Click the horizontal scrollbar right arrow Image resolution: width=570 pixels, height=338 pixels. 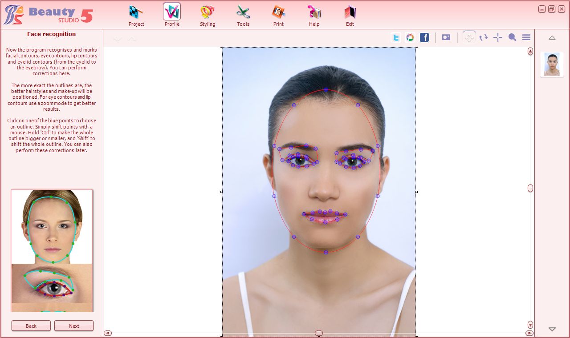pos(529,333)
